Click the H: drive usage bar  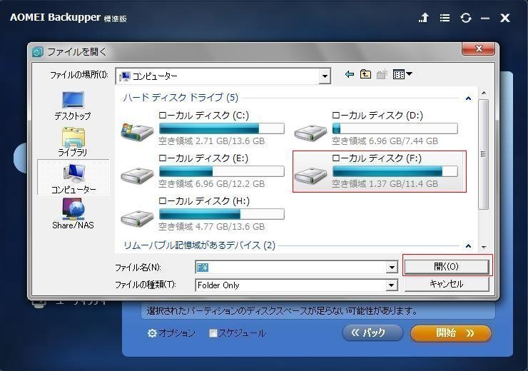pos(222,214)
